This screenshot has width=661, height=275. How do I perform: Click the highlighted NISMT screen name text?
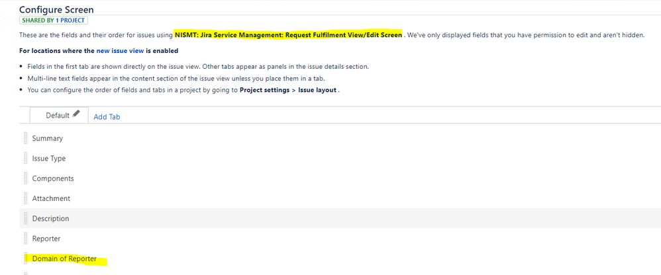tap(288, 35)
